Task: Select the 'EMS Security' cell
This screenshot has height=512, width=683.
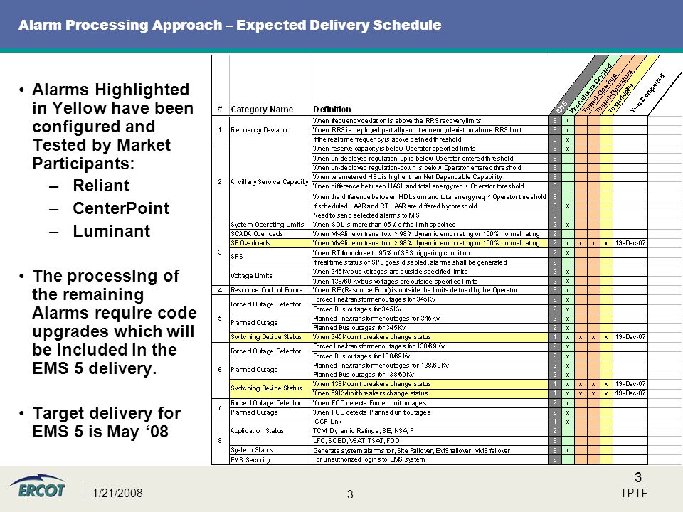Action: click(270, 460)
